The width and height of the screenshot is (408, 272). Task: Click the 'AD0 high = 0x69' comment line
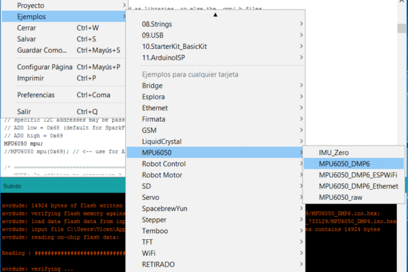coord(33,135)
